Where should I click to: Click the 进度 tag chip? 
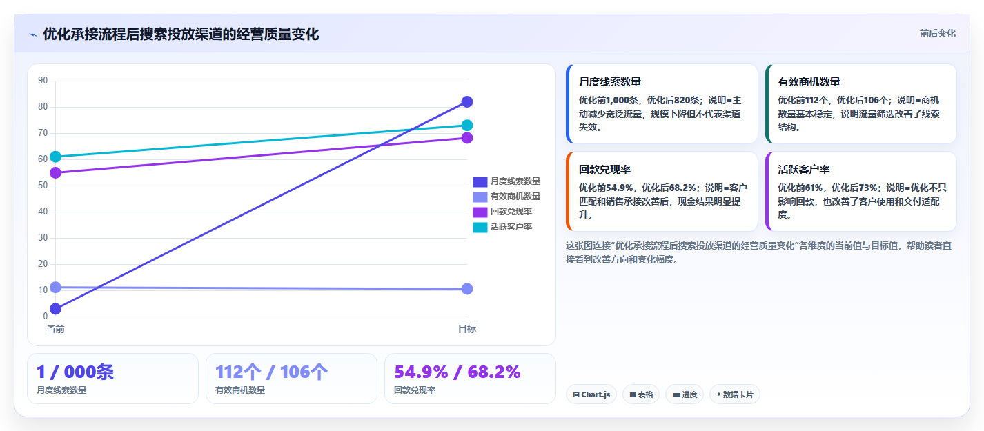coord(685,394)
